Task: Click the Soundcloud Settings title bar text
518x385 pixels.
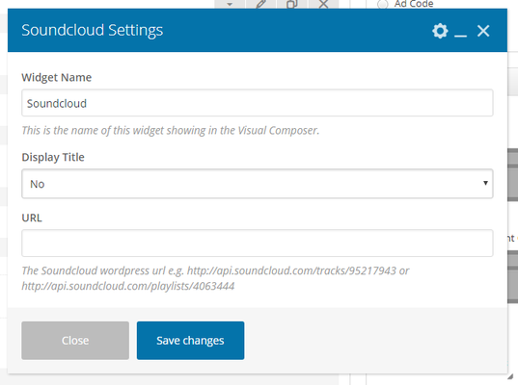Action: click(x=93, y=31)
